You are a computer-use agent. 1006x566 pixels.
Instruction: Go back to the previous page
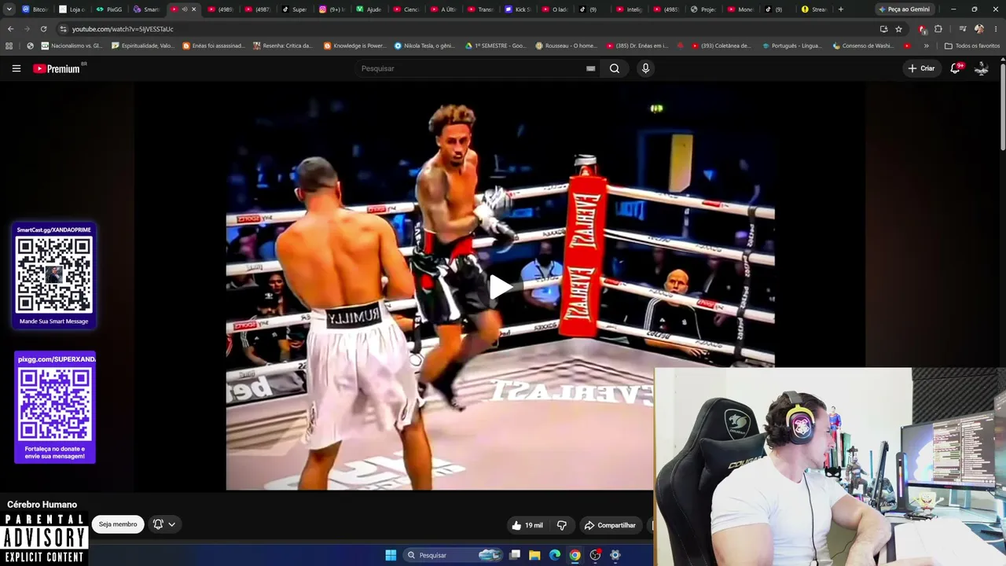10,29
